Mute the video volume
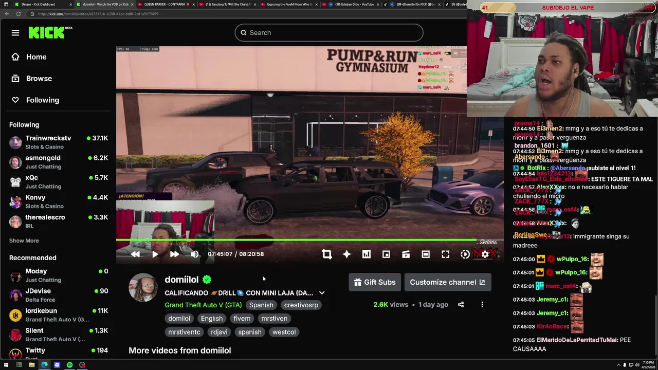 pyautogui.click(x=194, y=254)
